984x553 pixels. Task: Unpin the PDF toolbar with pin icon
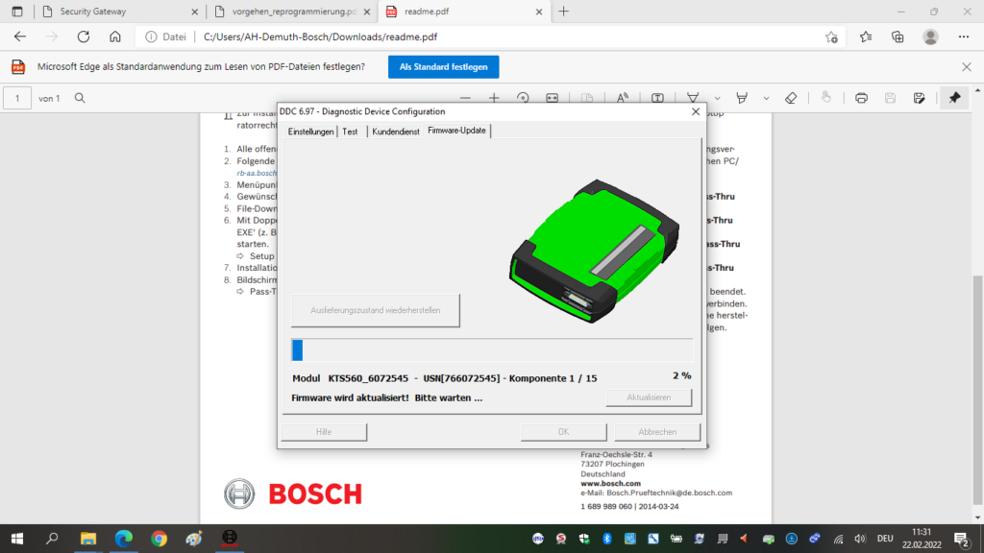click(954, 99)
